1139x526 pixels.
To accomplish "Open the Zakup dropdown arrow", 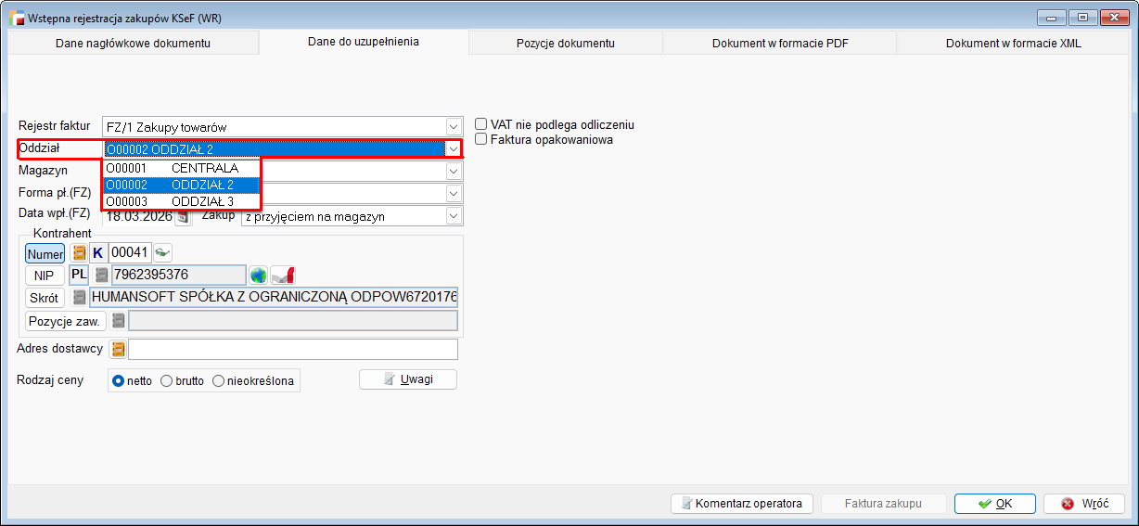I will (x=453, y=217).
